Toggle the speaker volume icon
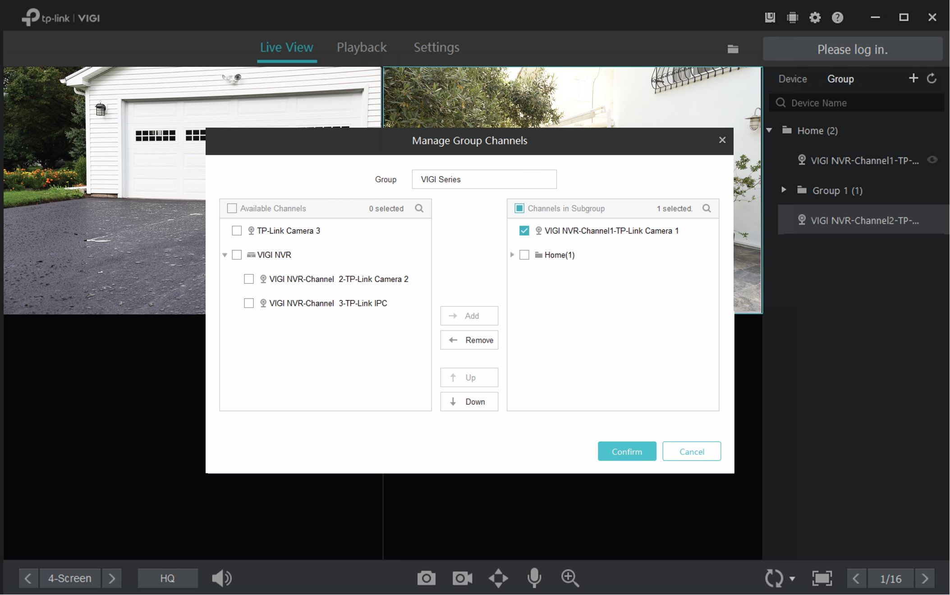 221,578
